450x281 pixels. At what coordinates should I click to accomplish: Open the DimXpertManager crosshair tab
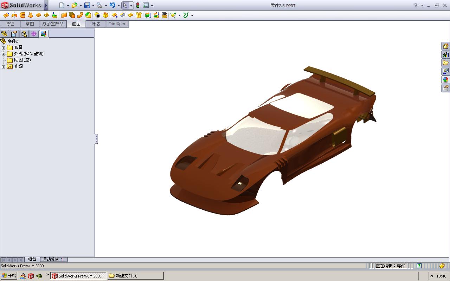point(33,34)
